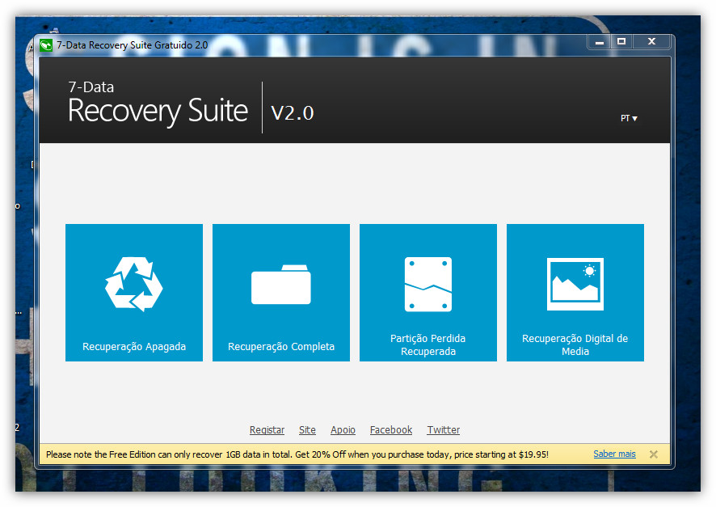
Task: Click the Apoio support link
Action: pyautogui.click(x=343, y=430)
